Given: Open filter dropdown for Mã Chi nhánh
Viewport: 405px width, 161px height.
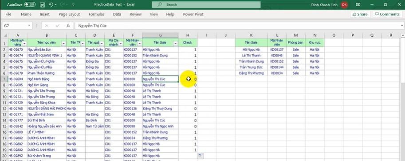Looking at the screenshot, I should coord(121,44).
